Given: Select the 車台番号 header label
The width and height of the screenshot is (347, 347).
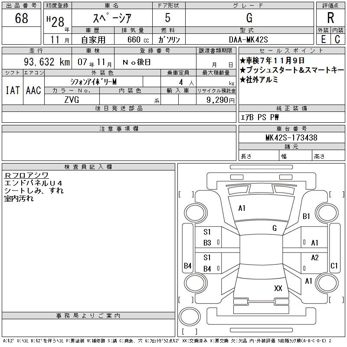Looking at the screenshot, I should tap(291, 128).
